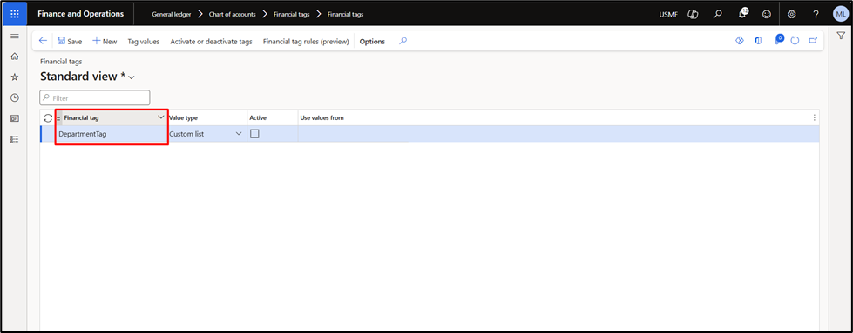
Task: Open Favorites star icon in sidebar
Action: [15, 77]
